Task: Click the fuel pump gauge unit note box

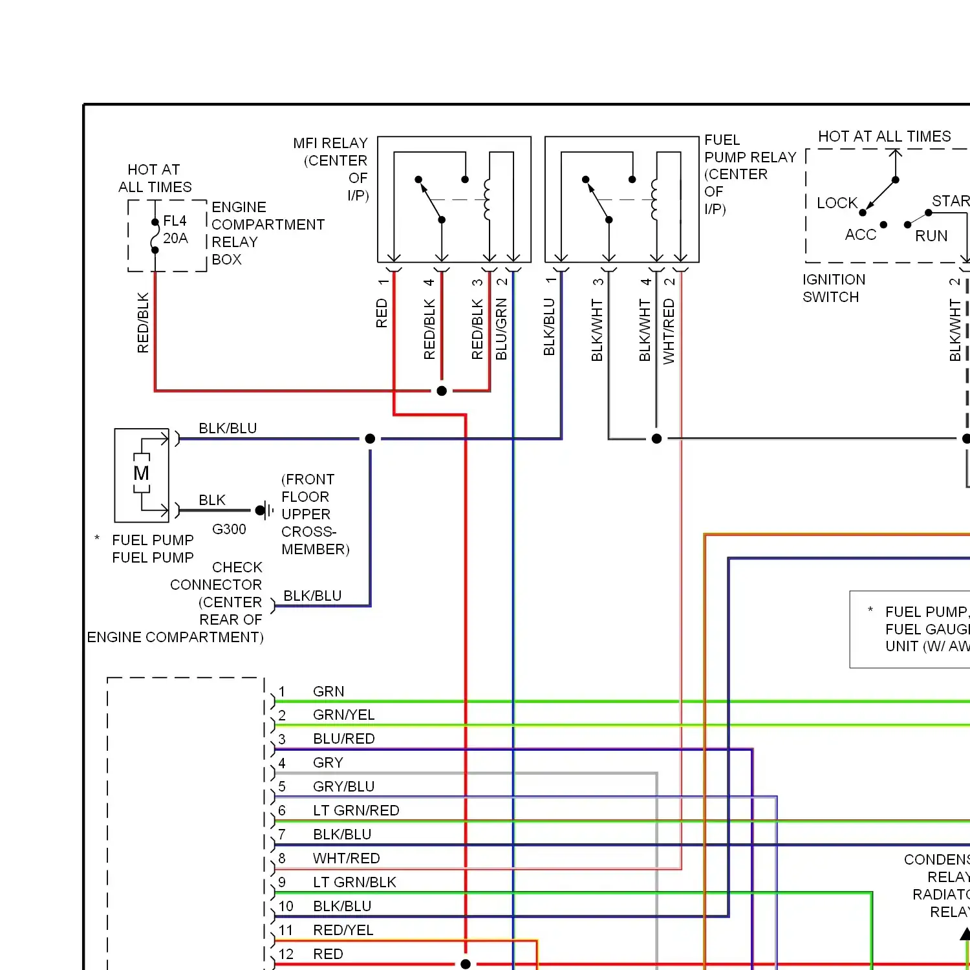Action: [x=910, y=629]
